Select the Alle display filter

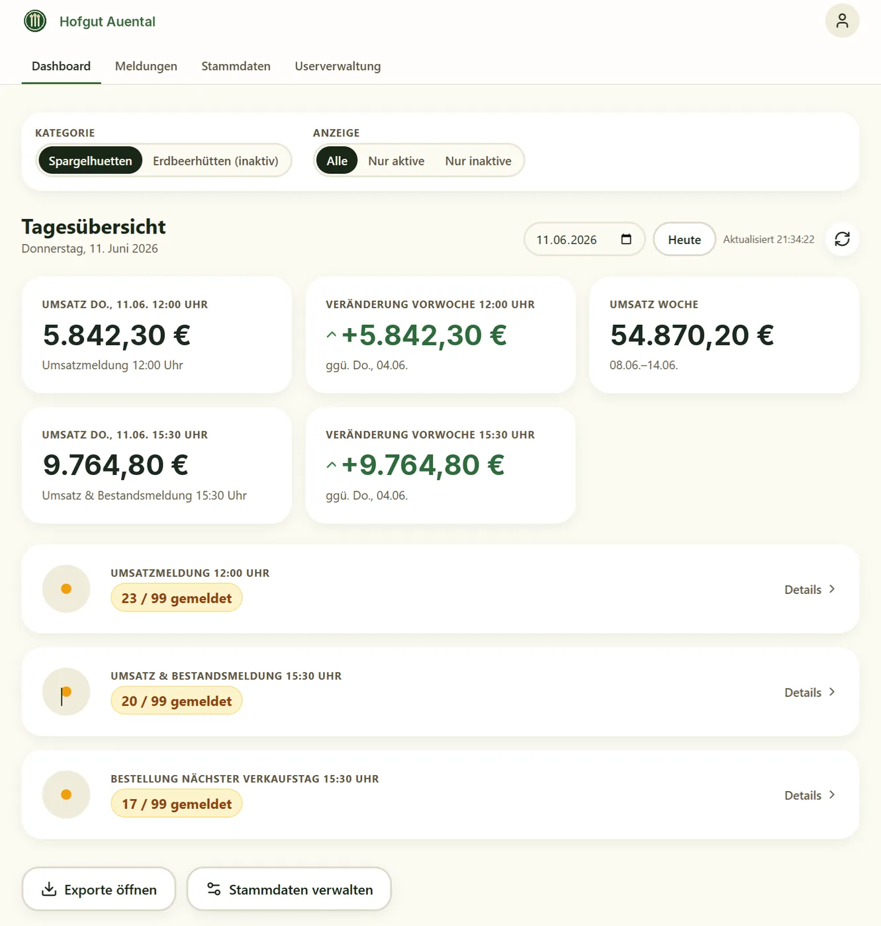click(337, 161)
